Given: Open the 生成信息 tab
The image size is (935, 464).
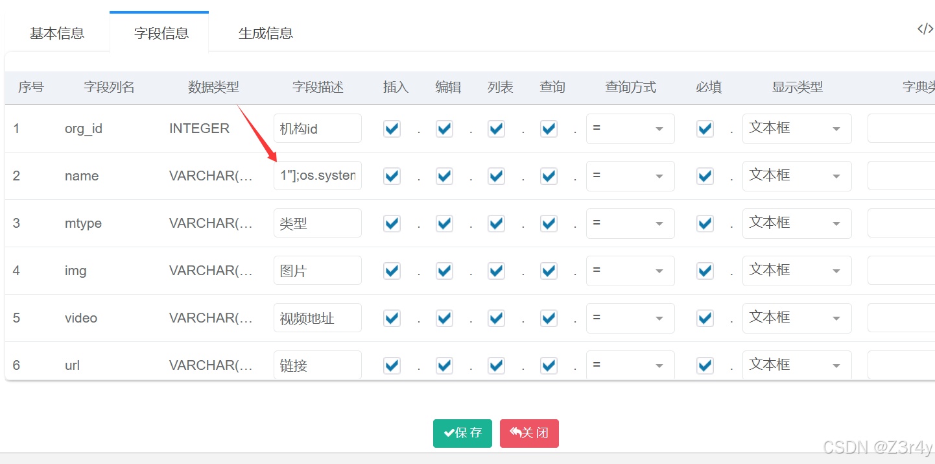Looking at the screenshot, I should click(266, 33).
